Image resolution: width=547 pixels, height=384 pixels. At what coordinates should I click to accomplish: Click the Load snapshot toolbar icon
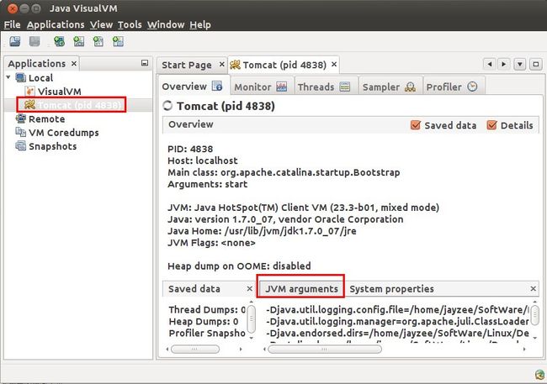[x=15, y=41]
